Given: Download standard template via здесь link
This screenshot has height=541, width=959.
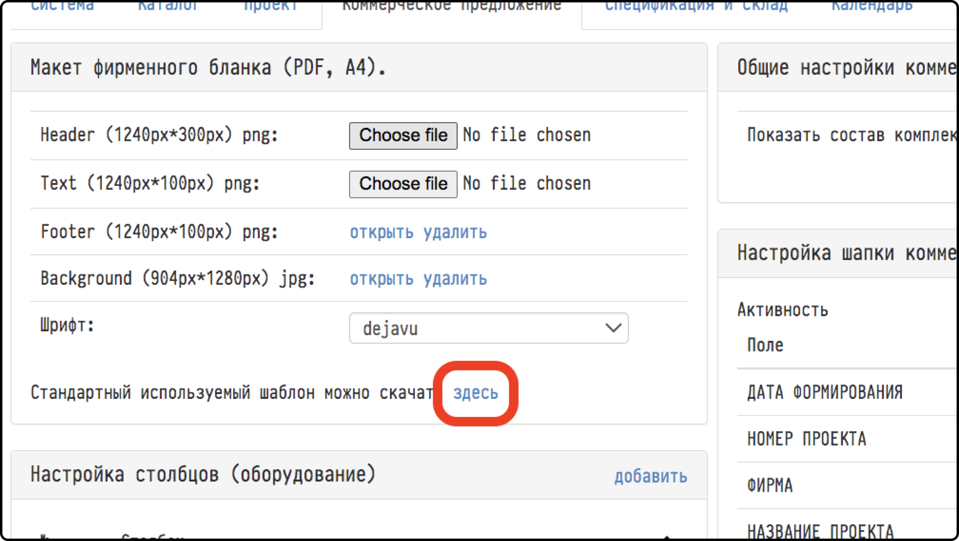Looking at the screenshot, I should click(x=476, y=393).
